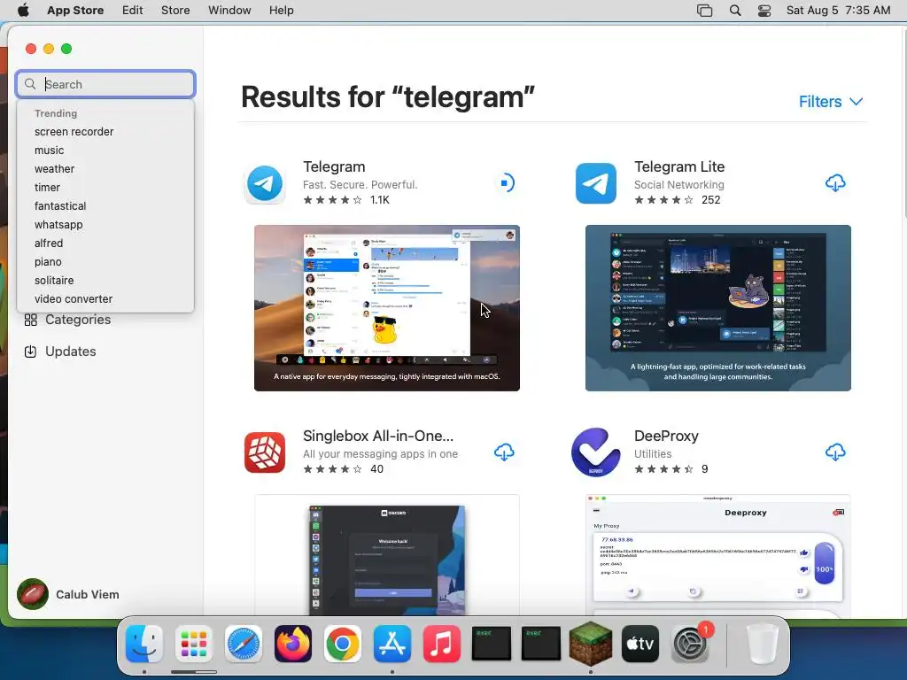907x680 pixels.
Task: Open the Window menu
Action: (229, 11)
